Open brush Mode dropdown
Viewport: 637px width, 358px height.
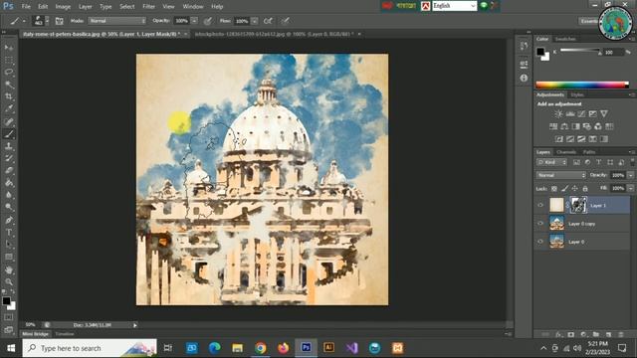[x=117, y=21]
